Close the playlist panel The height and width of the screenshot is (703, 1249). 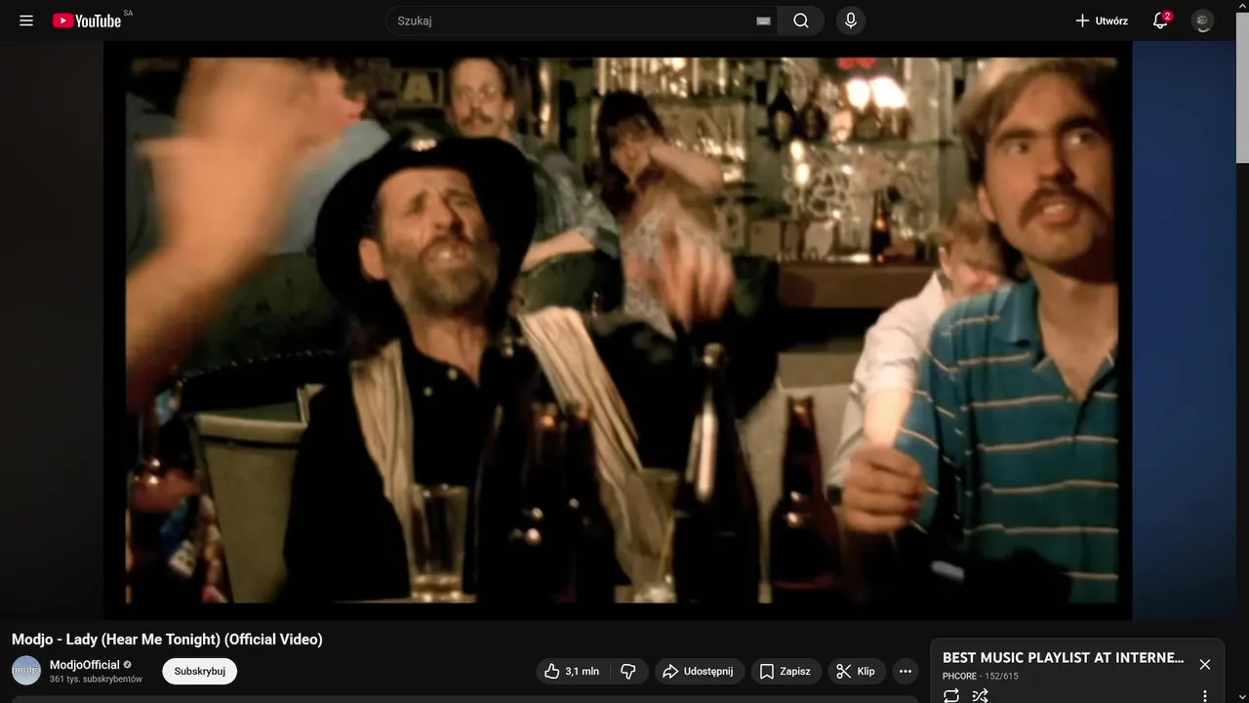(1204, 664)
